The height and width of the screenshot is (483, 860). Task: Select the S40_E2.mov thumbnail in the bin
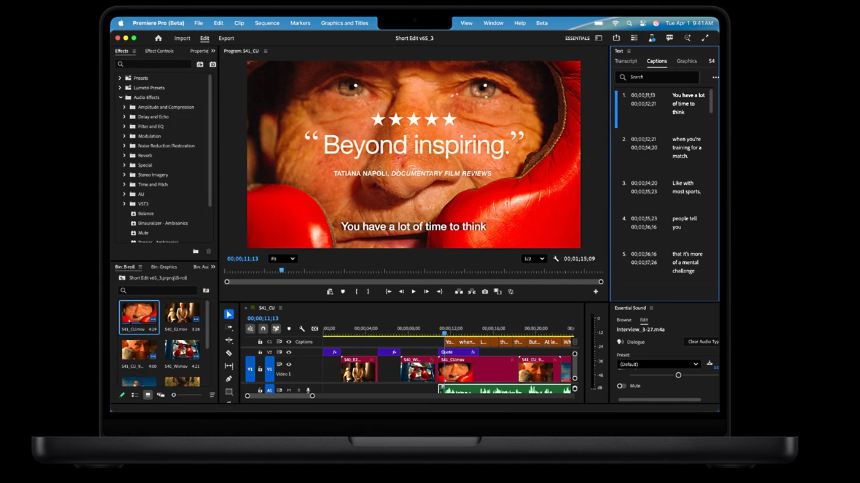pos(182,314)
